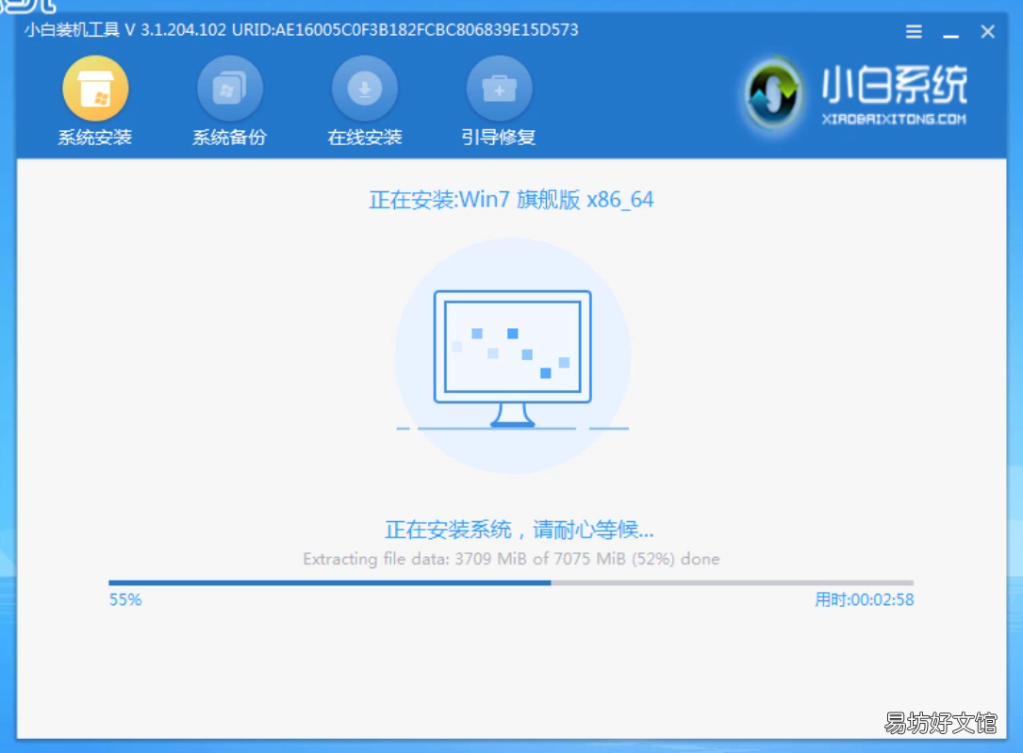Click the 引导修复 tab label
The image size is (1023, 753).
click(x=499, y=137)
